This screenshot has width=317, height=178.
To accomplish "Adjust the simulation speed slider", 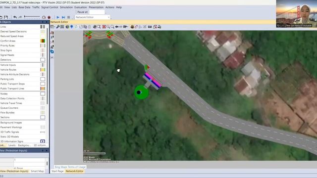I will [x=32, y=17].
